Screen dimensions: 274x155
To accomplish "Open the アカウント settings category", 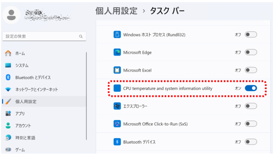I will pyautogui.click(x=44, y=126).
